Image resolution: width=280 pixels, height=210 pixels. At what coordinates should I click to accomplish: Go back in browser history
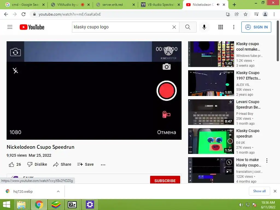[x=6, y=14]
